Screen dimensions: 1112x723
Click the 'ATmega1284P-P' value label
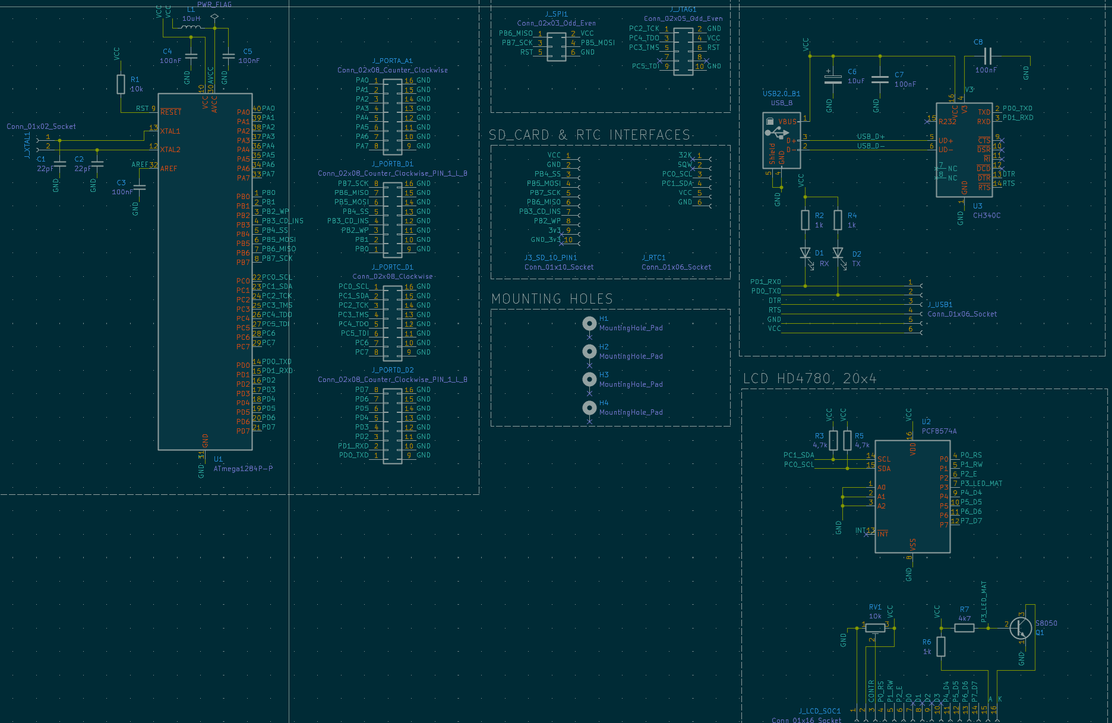[x=243, y=469]
